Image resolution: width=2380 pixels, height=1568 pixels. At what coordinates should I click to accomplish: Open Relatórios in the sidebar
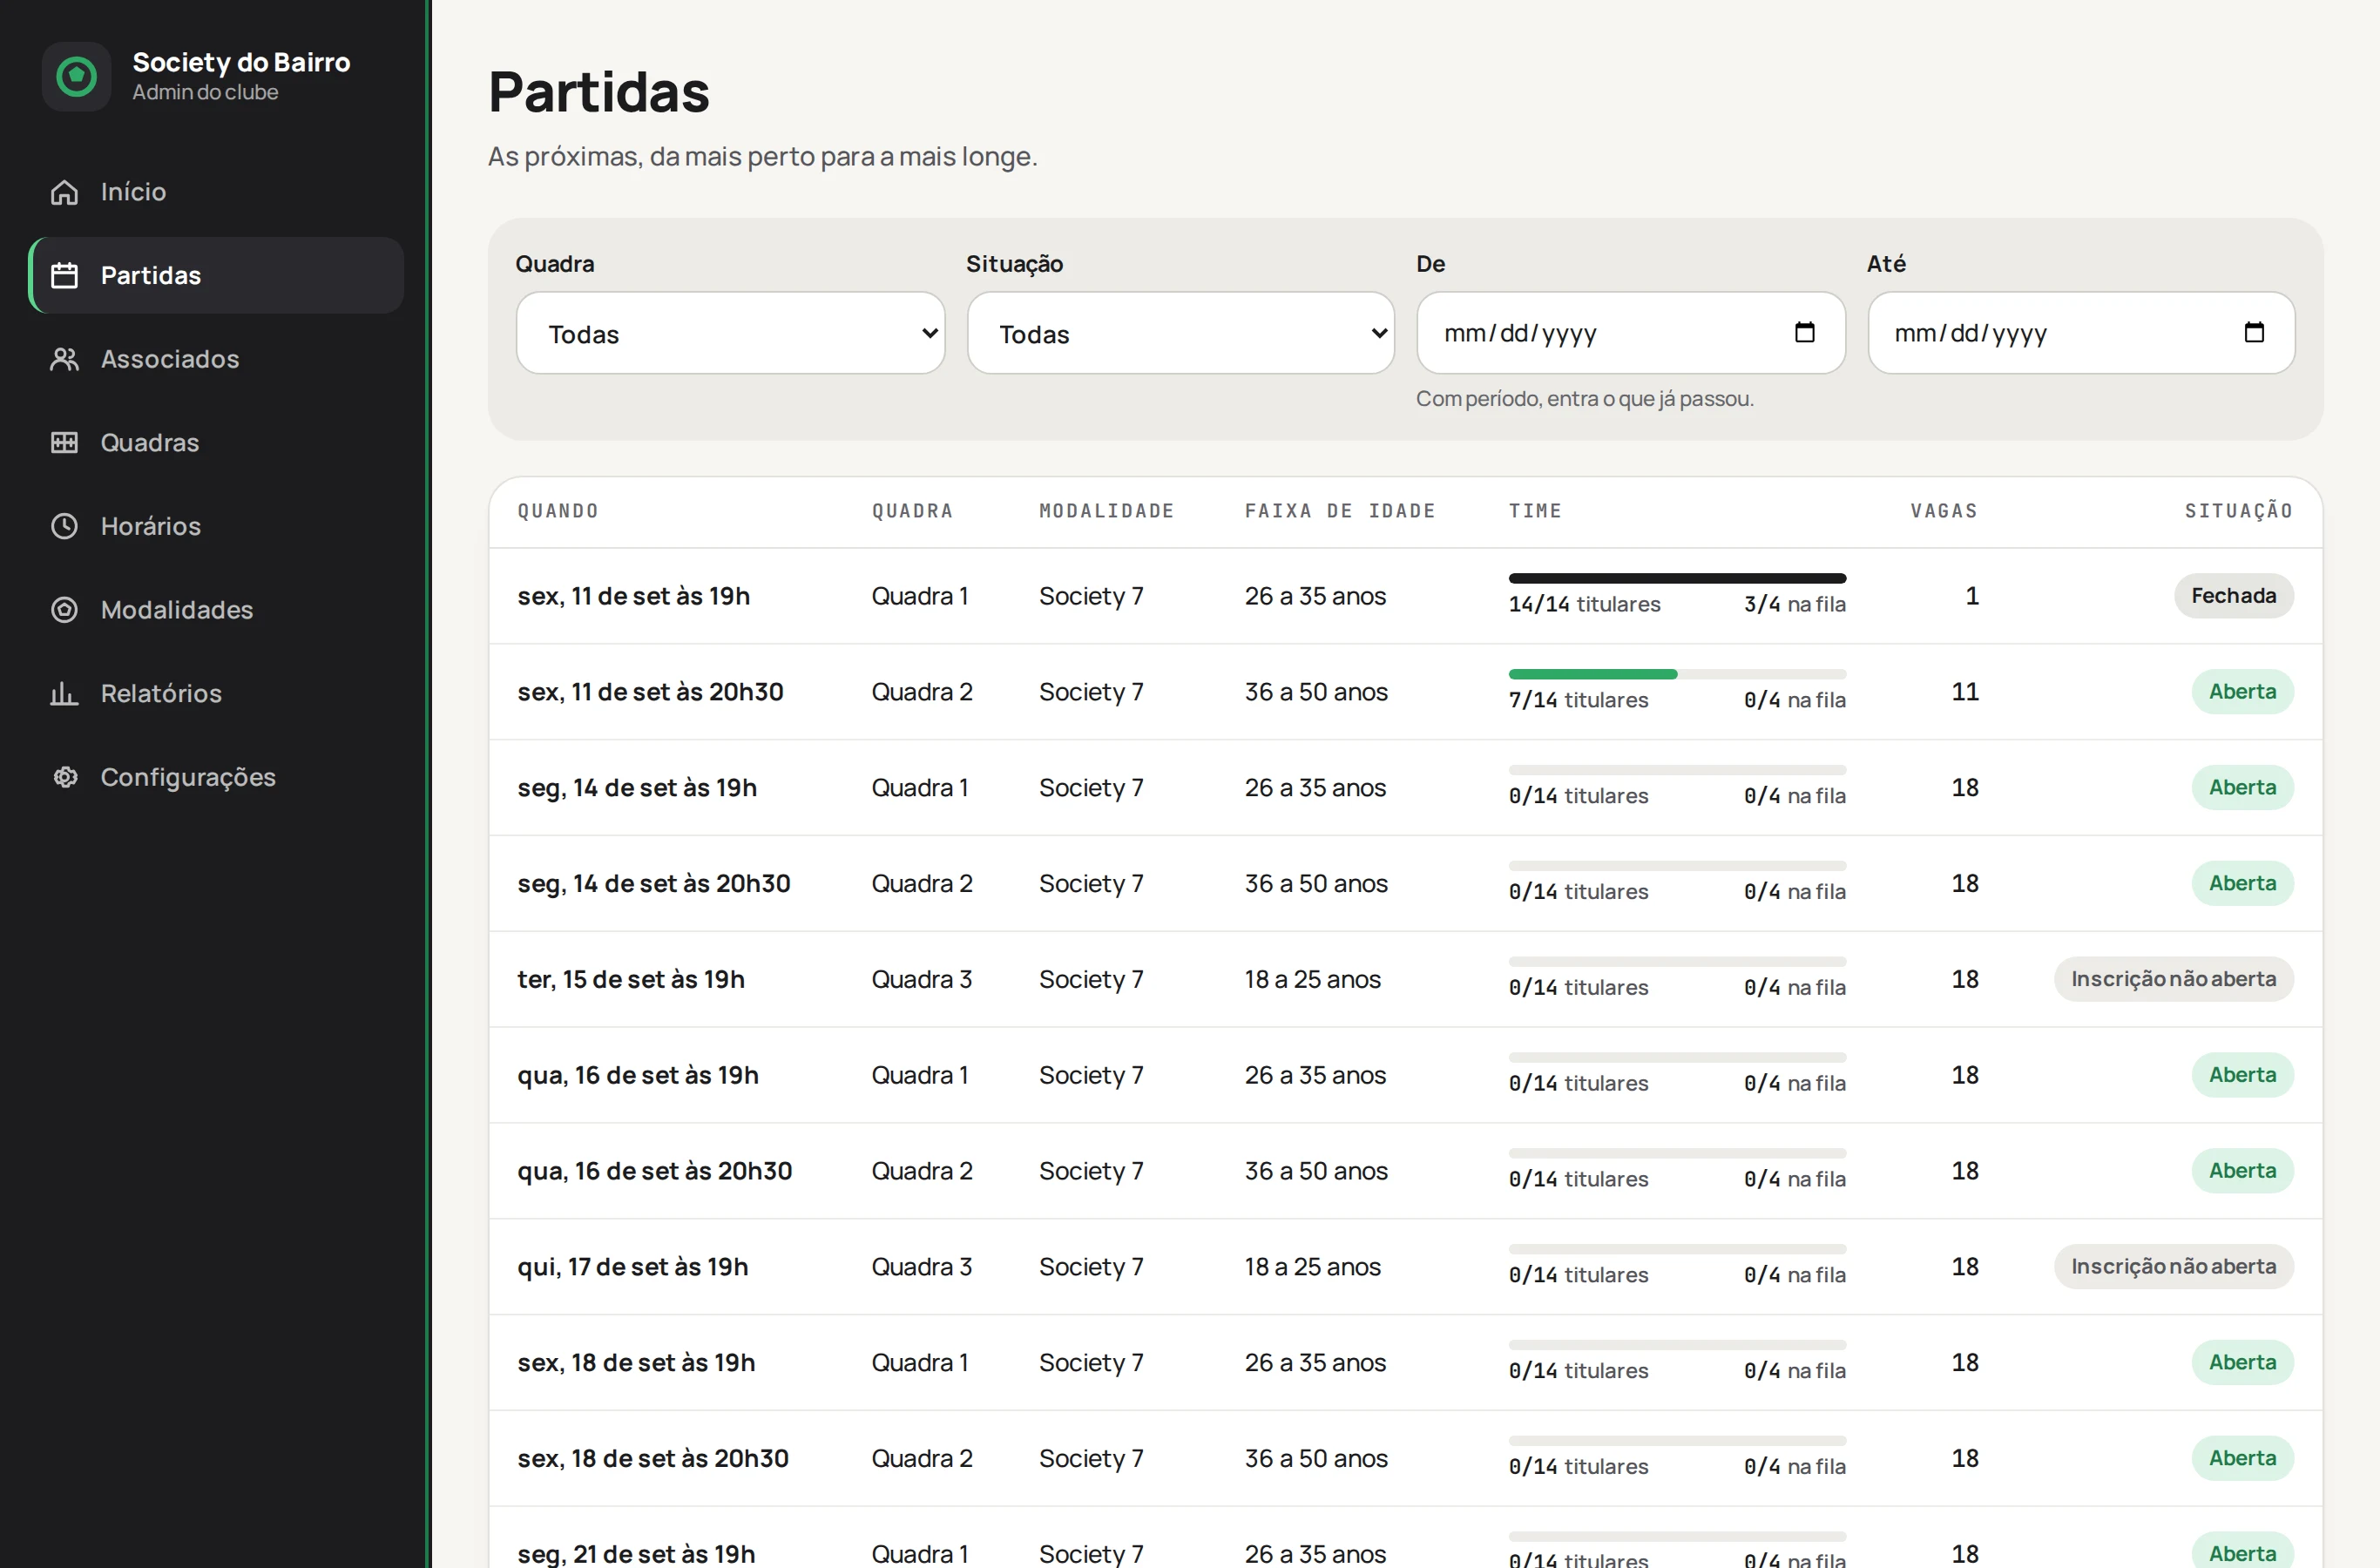pyautogui.click(x=216, y=693)
